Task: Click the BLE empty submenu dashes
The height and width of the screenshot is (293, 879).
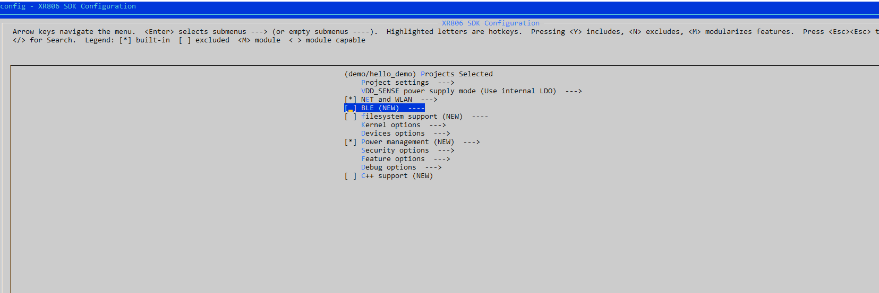Action: coord(416,108)
